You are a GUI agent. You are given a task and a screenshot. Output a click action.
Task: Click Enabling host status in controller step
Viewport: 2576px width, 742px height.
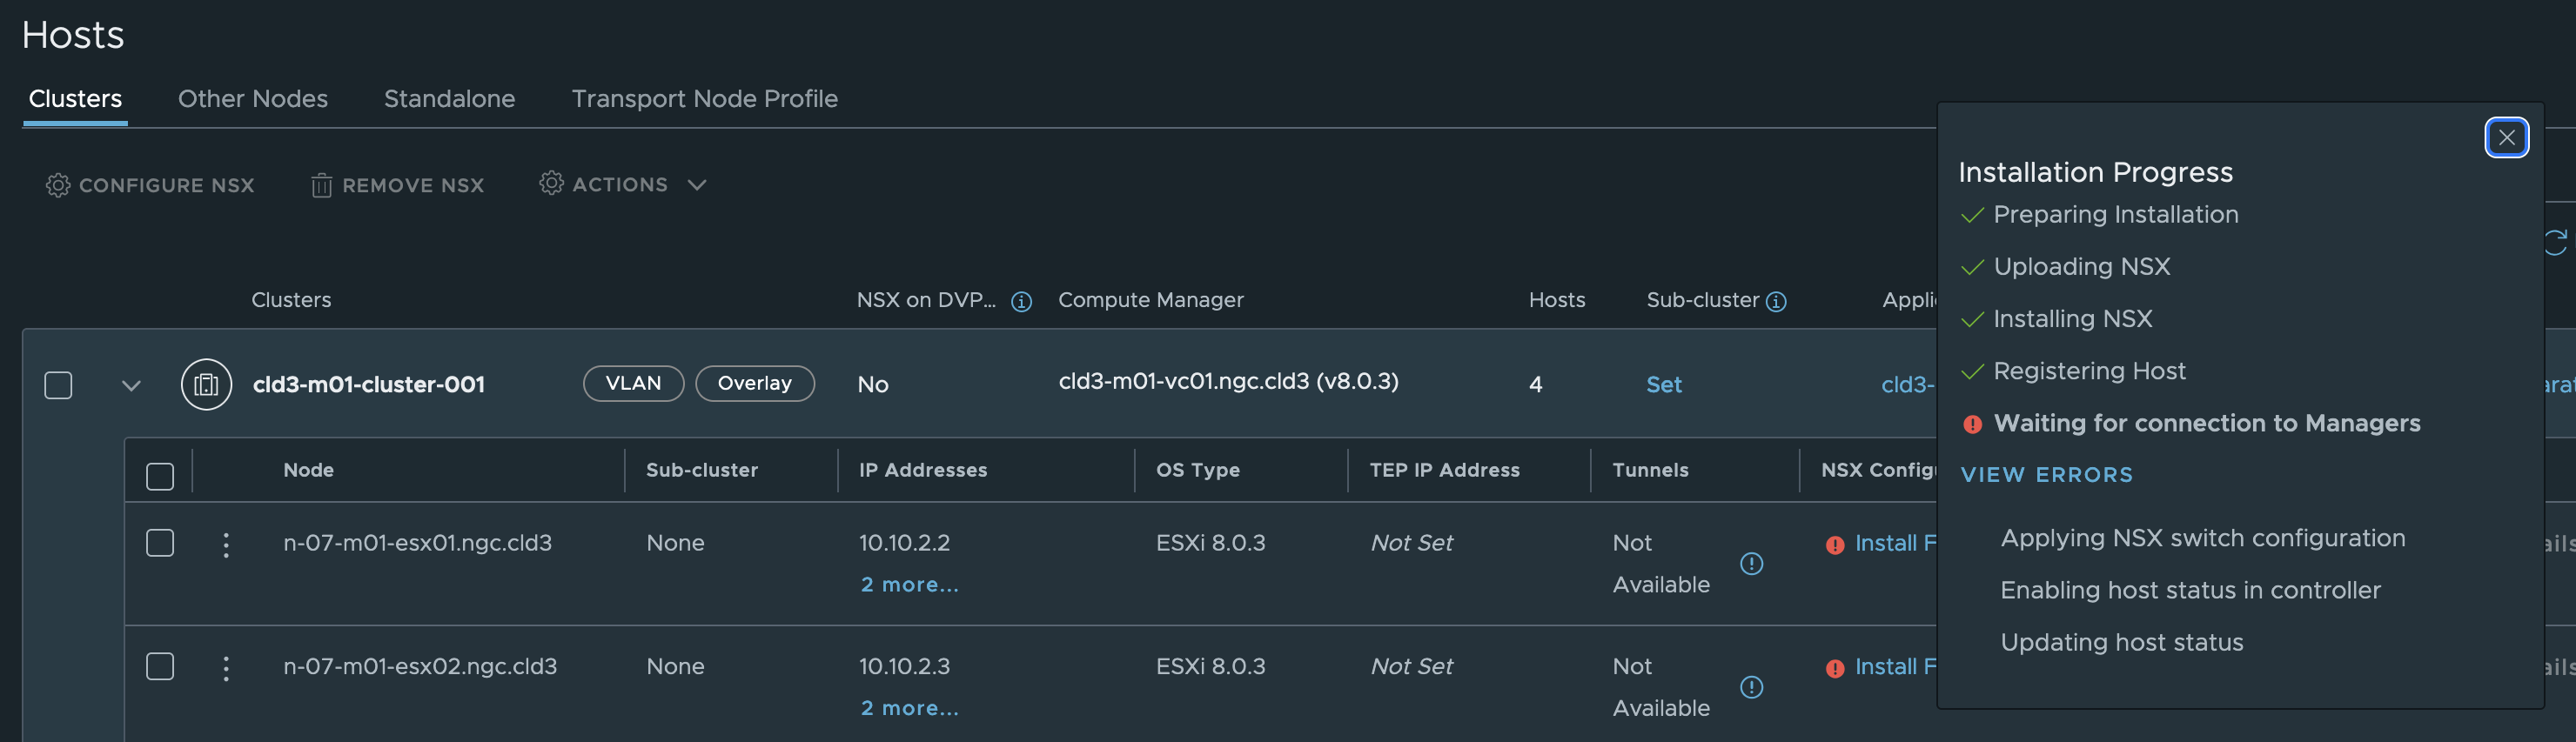2190,590
